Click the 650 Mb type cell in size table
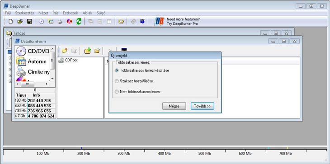This screenshot has width=330, height=164. 21,106
